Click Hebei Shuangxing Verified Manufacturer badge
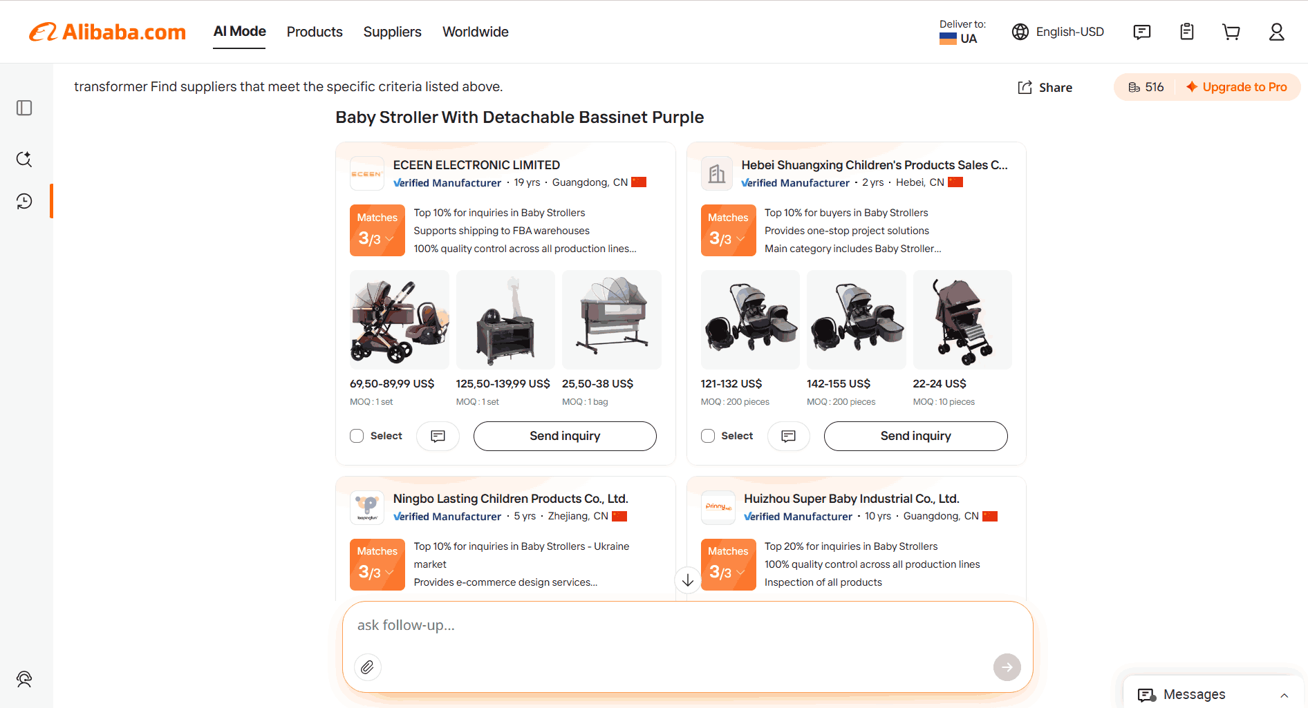1308x708 pixels. coord(795,183)
